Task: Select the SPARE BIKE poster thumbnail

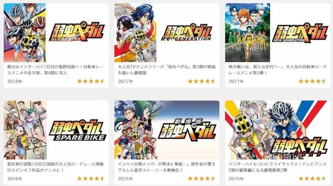Action: click(25, 130)
